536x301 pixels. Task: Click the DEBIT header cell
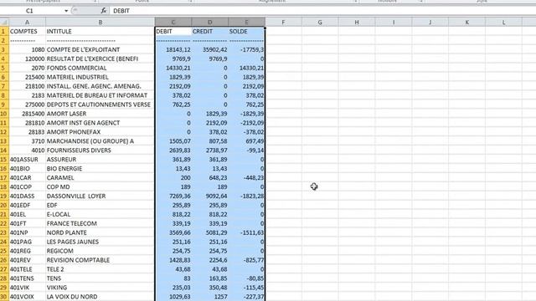(173, 32)
